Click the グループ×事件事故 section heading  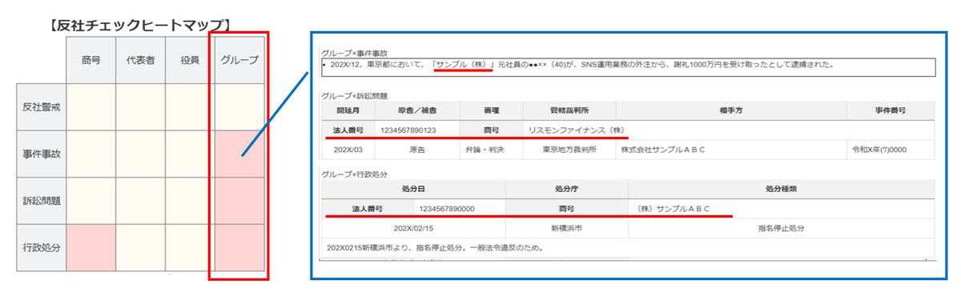pyautogui.click(x=355, y=52)
